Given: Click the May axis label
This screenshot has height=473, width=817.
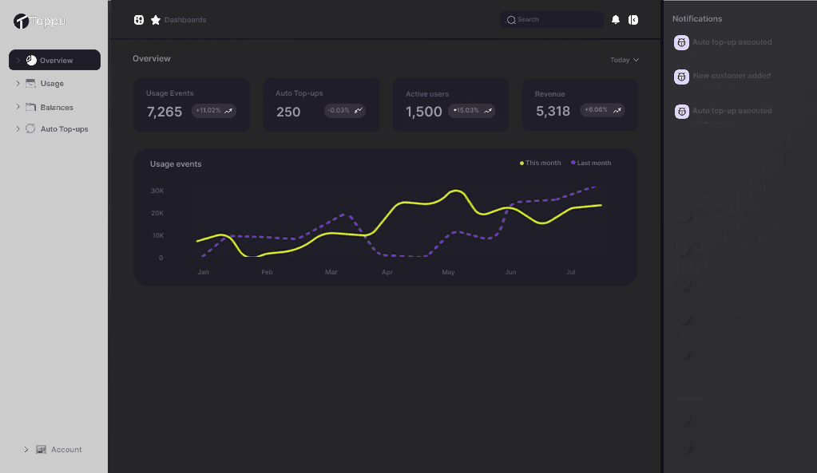Looking at the screenshot, I should 448,272.
